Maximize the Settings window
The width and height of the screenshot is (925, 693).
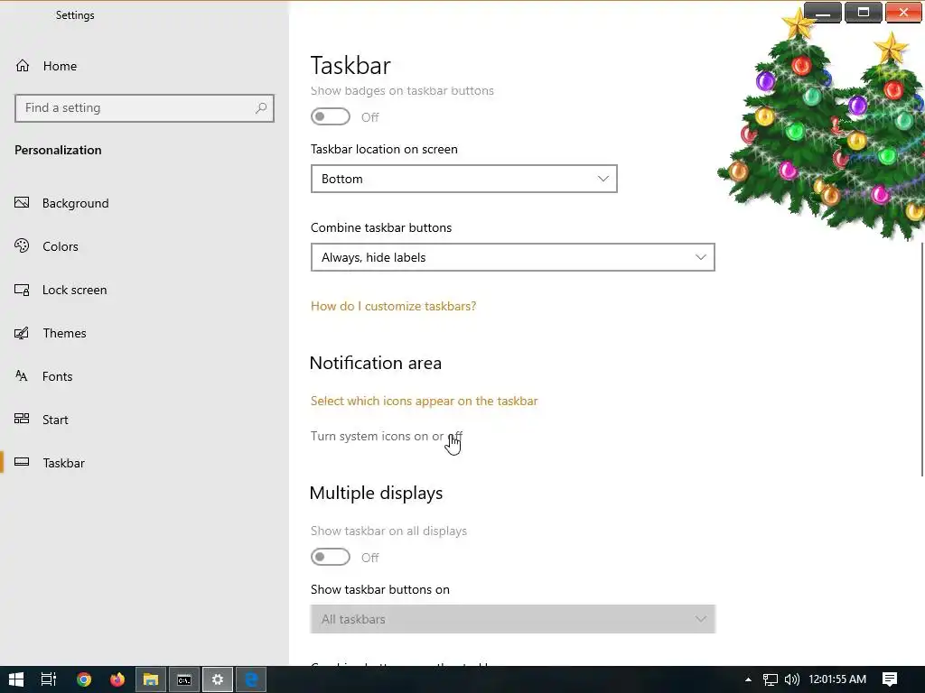(863, 13)
